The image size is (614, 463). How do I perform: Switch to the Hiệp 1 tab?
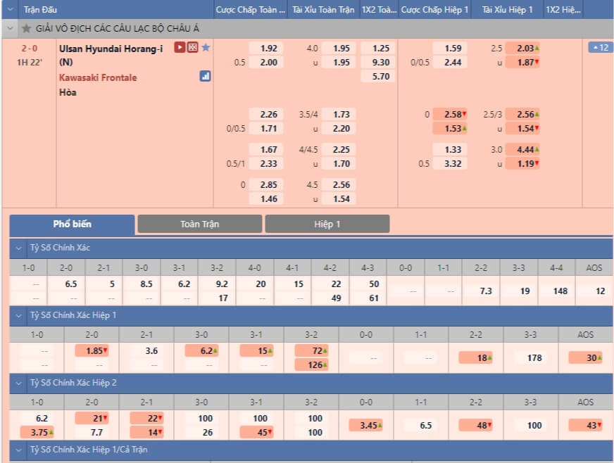(x=327, y=224)
